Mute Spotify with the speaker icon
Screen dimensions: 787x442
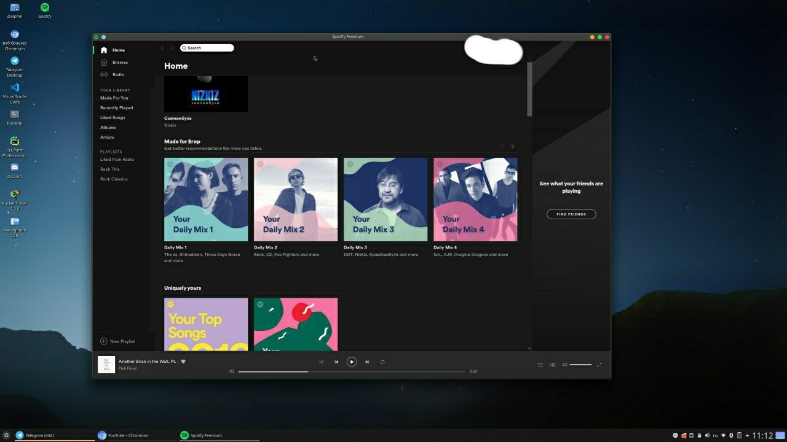[x=564, y=365]
